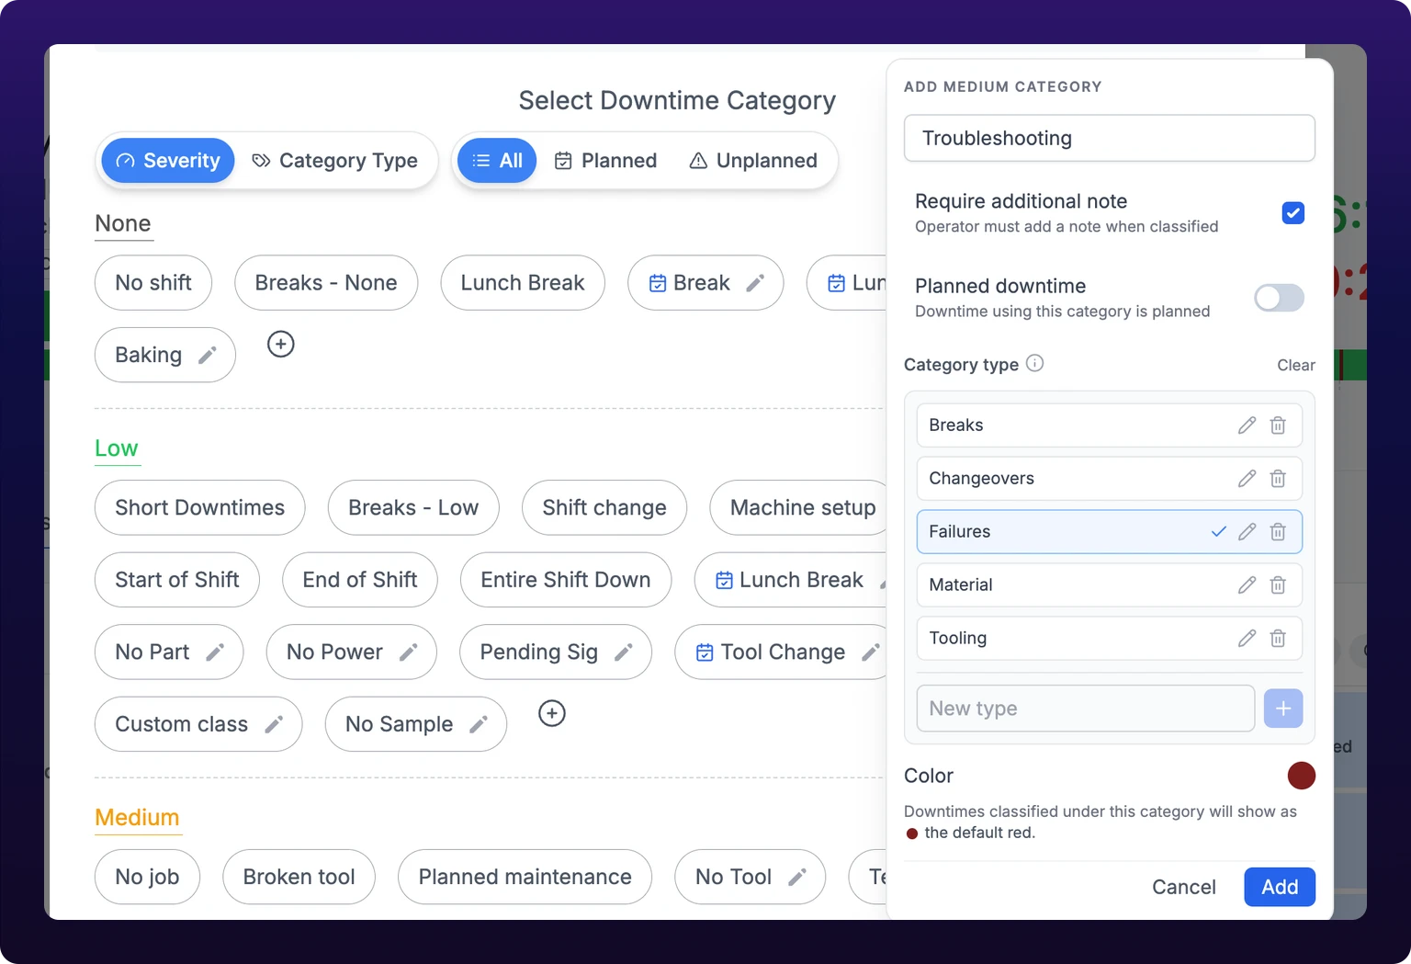Image resolution: width=1411 pixels, height=964 pixels.
Task: Edit the Pending Sig category pencil icon
Action: [x=624, y=652]
